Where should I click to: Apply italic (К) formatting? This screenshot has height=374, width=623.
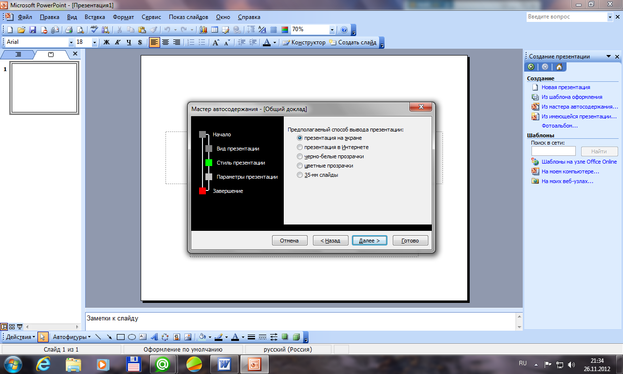click(x=118, y=42)
